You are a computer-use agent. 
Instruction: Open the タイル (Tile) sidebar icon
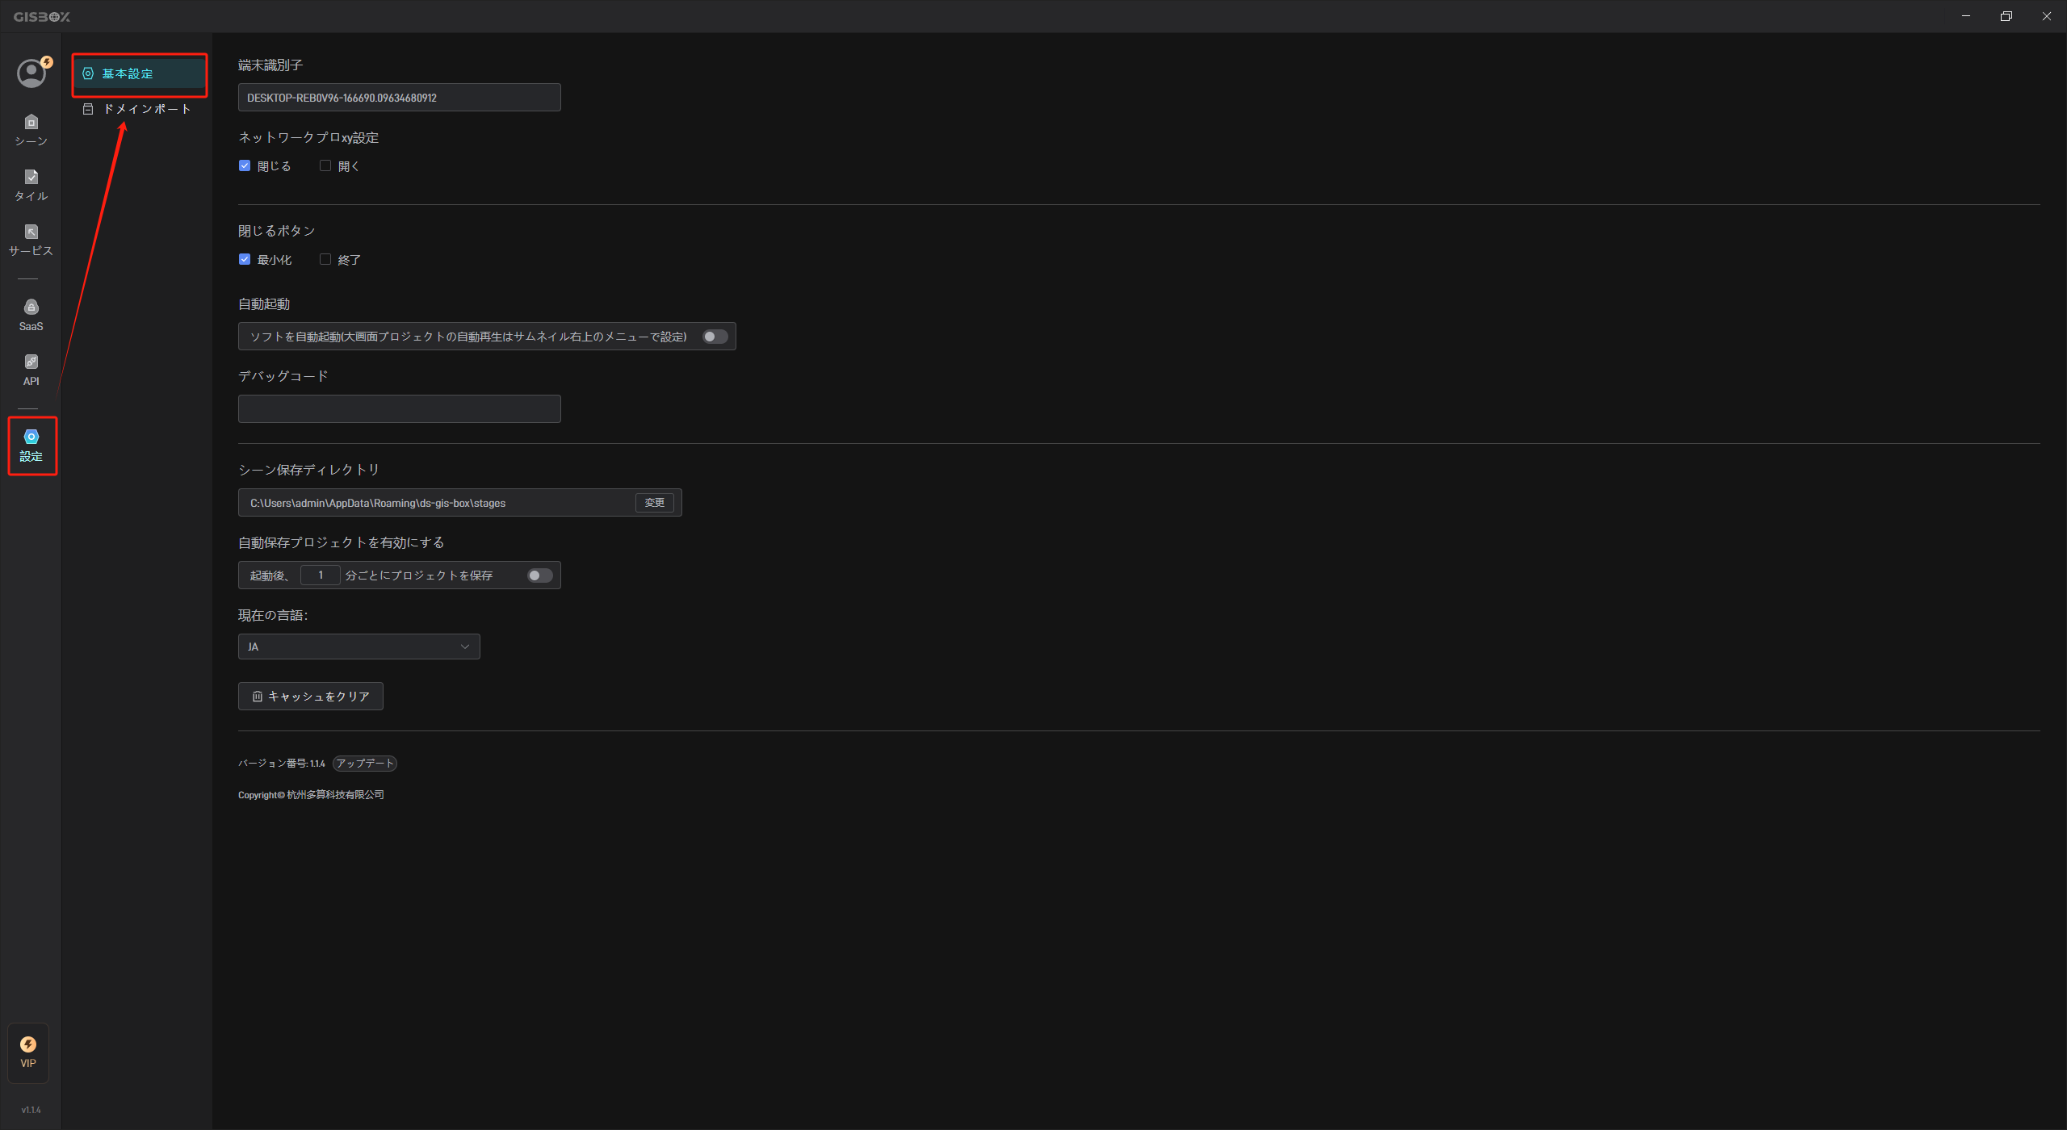31,185
